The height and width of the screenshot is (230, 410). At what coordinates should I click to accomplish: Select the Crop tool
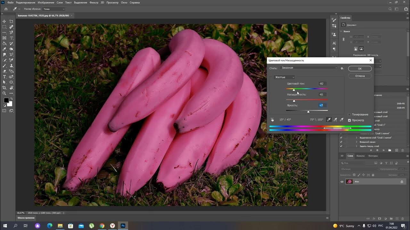coord(4,88)
